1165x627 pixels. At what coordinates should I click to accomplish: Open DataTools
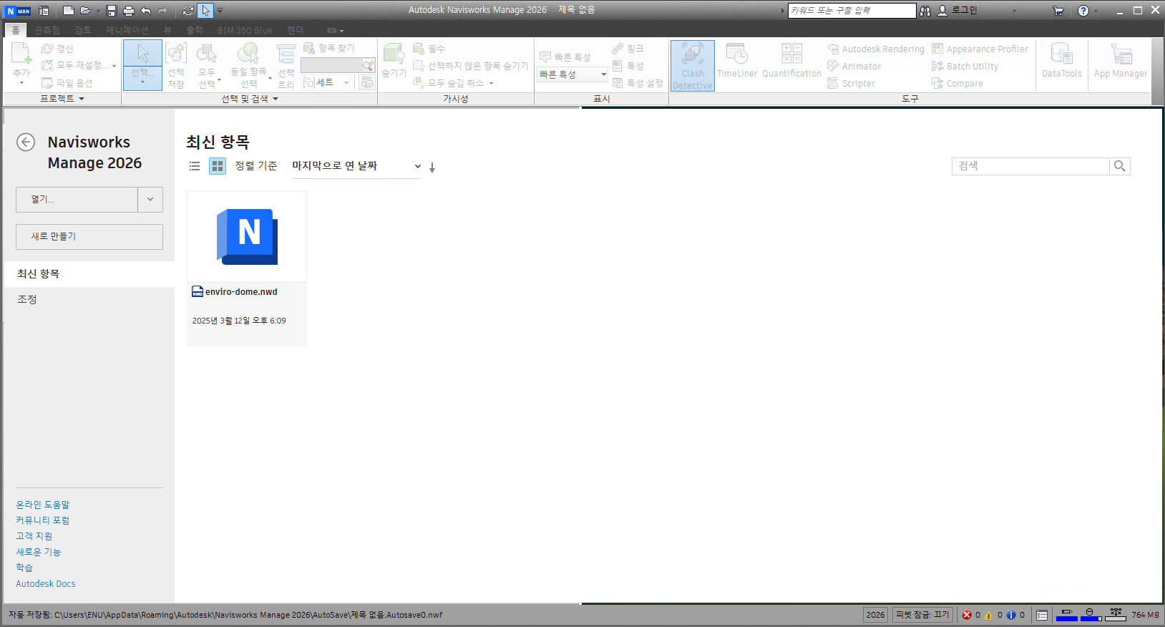(x=1062, y=61)
